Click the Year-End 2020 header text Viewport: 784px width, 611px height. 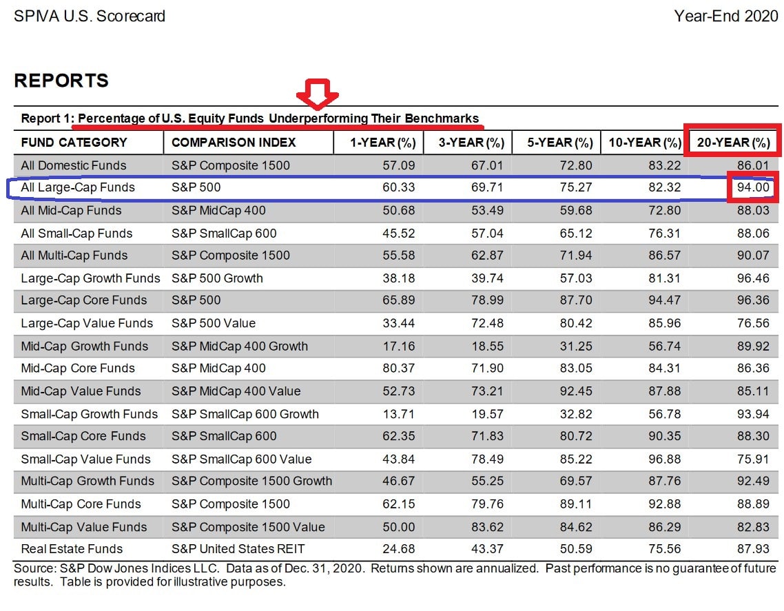click(x=725, y=16)
